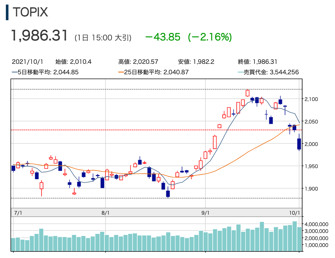
Task: Click the 2,050 price axis label
Action: [311, 122]
